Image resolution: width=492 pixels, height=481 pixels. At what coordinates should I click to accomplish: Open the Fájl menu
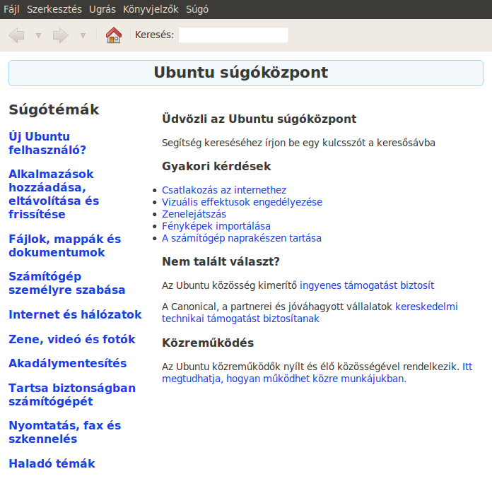11,9
